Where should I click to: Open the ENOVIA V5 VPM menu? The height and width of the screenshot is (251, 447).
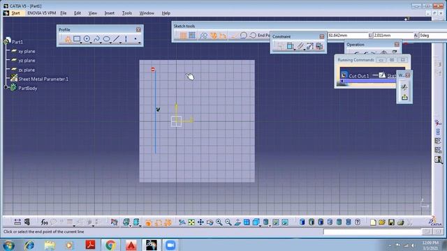[42, 13]
